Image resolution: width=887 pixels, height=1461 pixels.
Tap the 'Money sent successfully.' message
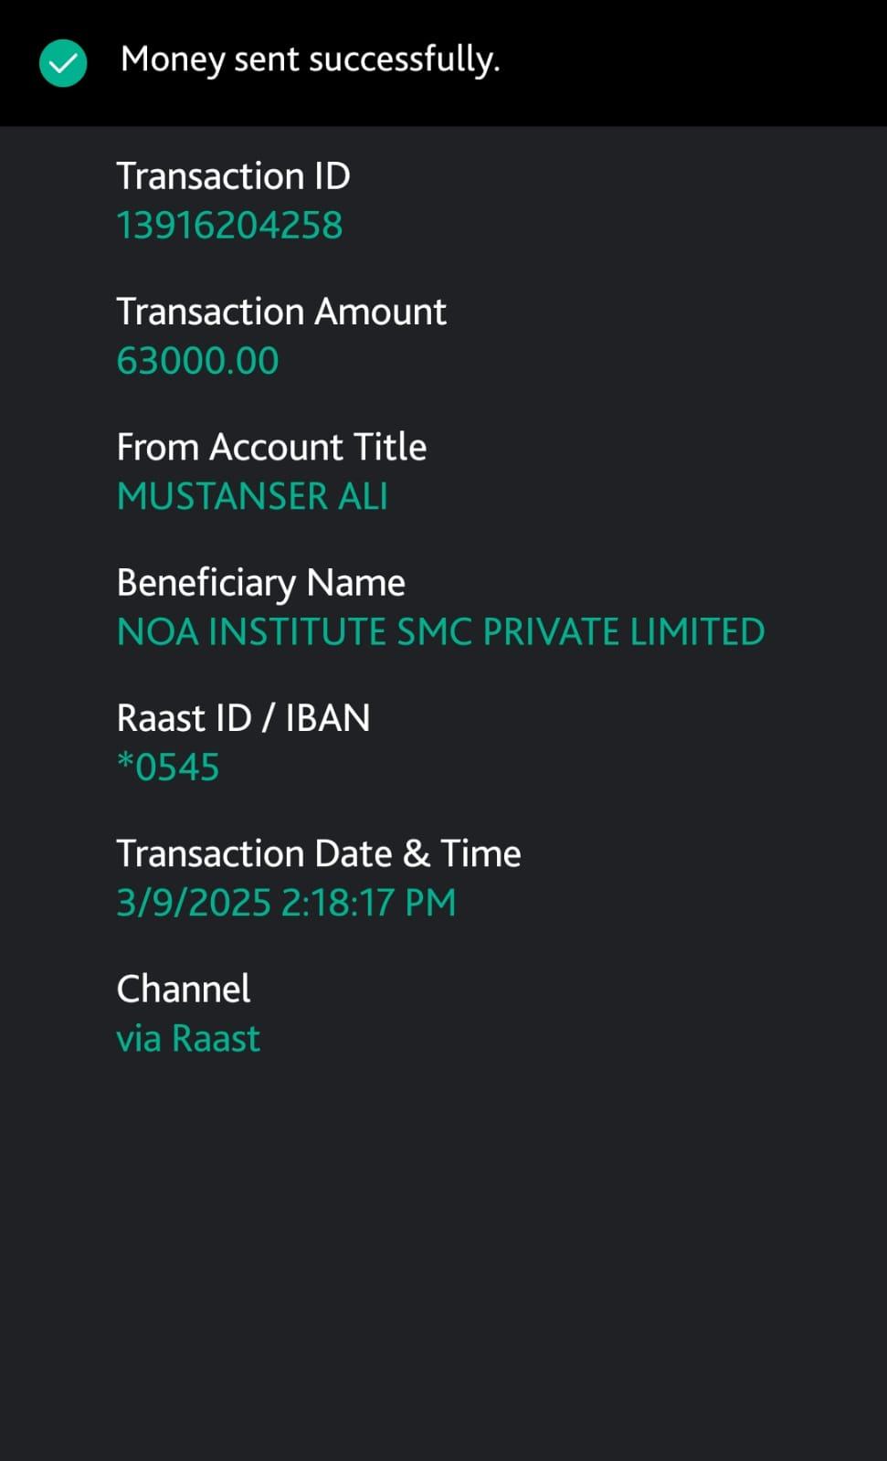[x=310, y=59]
